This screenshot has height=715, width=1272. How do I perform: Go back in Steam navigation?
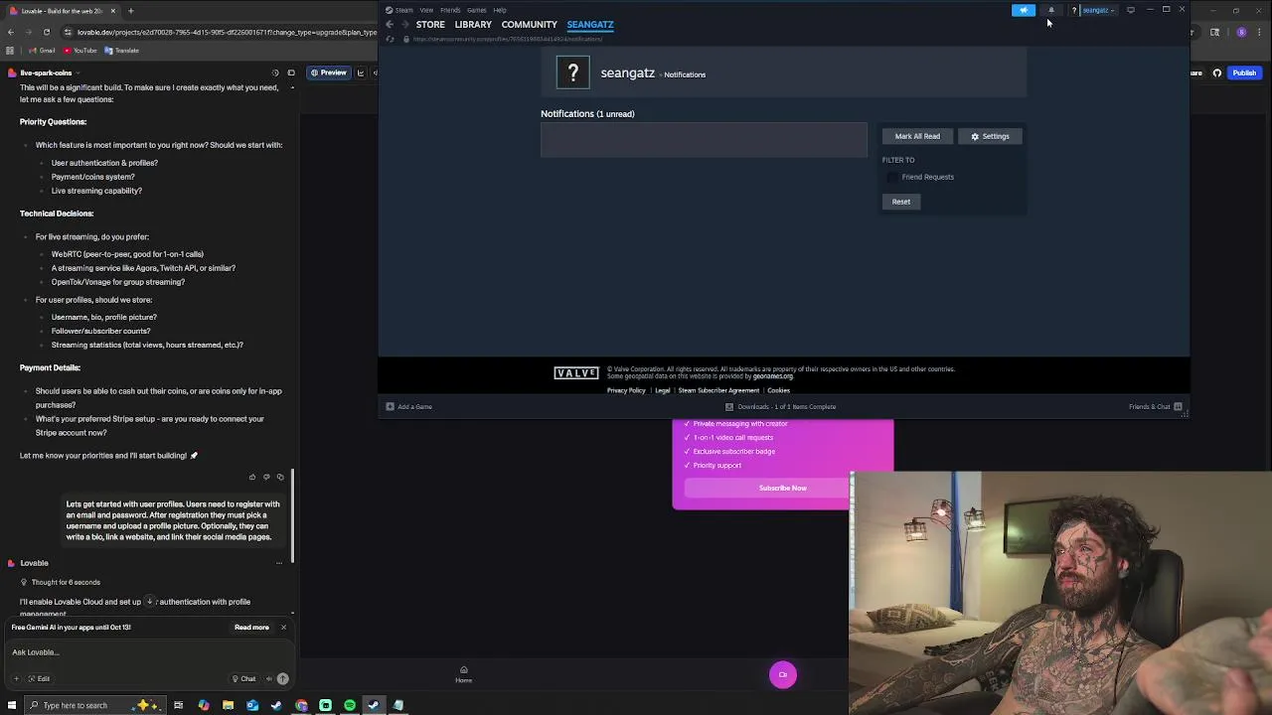point(390,24)
